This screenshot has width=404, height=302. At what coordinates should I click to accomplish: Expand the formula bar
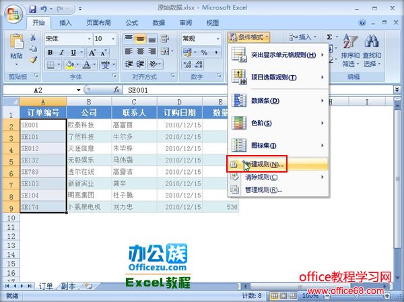pos(397,90)
